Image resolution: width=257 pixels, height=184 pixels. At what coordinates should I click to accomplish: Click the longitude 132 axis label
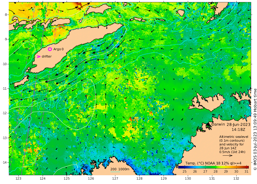coord(236,178)
